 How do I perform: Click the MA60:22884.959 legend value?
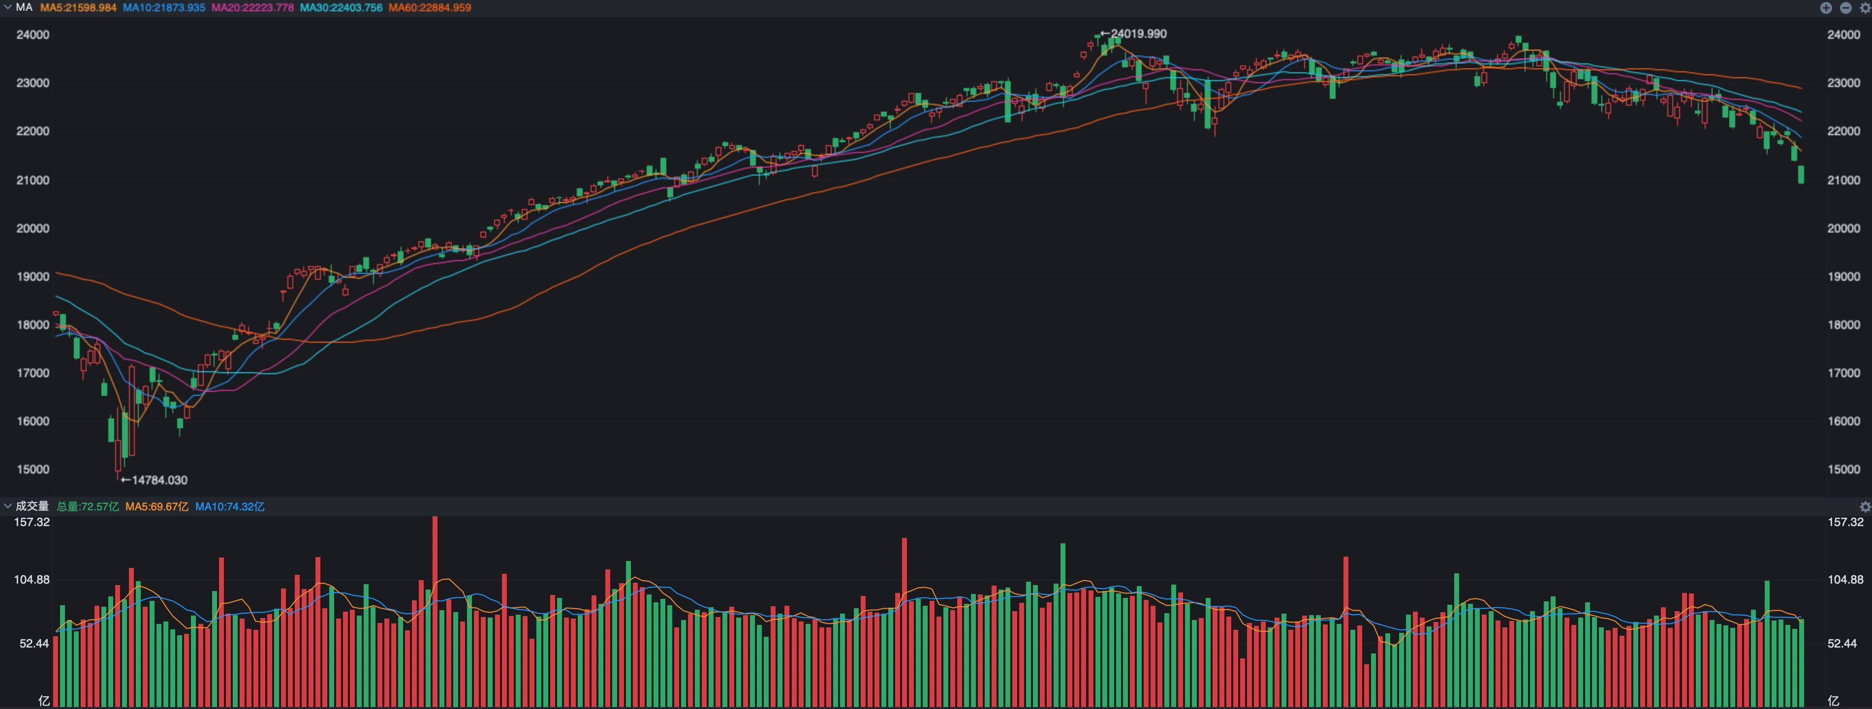[430, 7]
